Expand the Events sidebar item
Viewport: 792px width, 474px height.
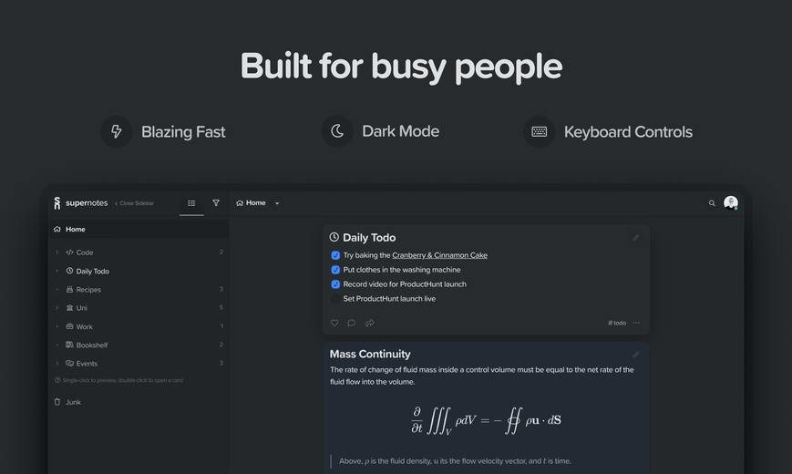(57, 364)
